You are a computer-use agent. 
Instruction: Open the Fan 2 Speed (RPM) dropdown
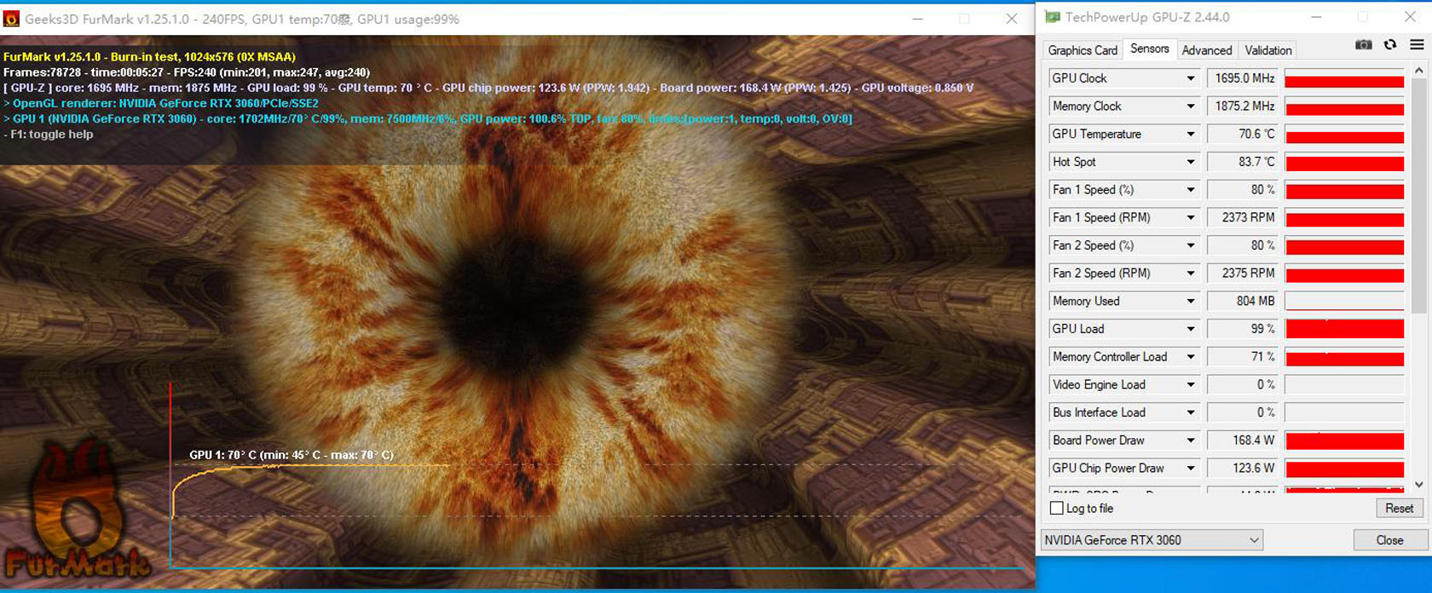pos(1191,273)
